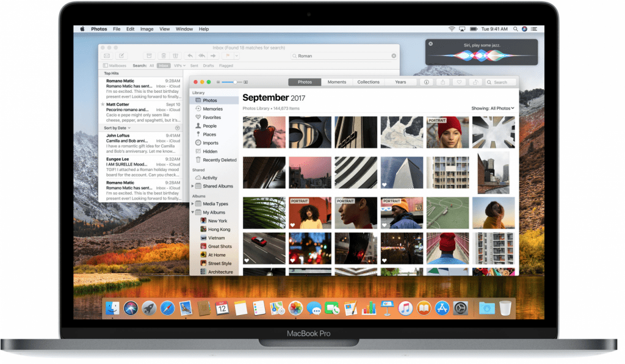Viewport: 625px width, 364px height.
Task: Open the Window menu in menu bar
Action: pos(184,29)
